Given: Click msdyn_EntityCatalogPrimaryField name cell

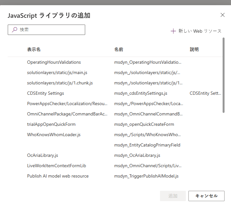Looking at the screenshot, I should pos(147,145).
